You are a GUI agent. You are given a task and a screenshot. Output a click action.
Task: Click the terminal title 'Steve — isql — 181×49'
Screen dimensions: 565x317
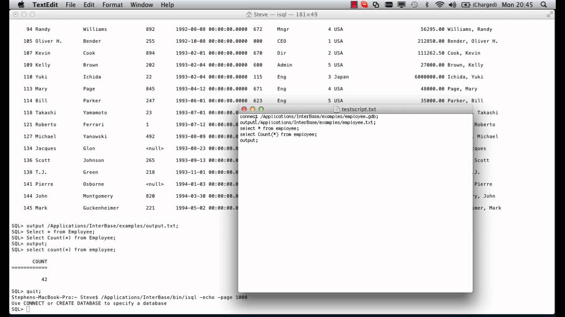click(285, 15)
